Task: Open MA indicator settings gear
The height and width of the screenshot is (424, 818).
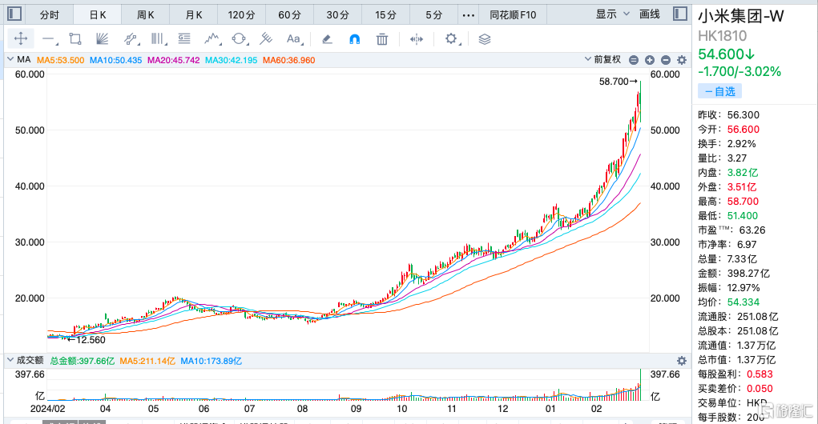Action: [681, 61]
